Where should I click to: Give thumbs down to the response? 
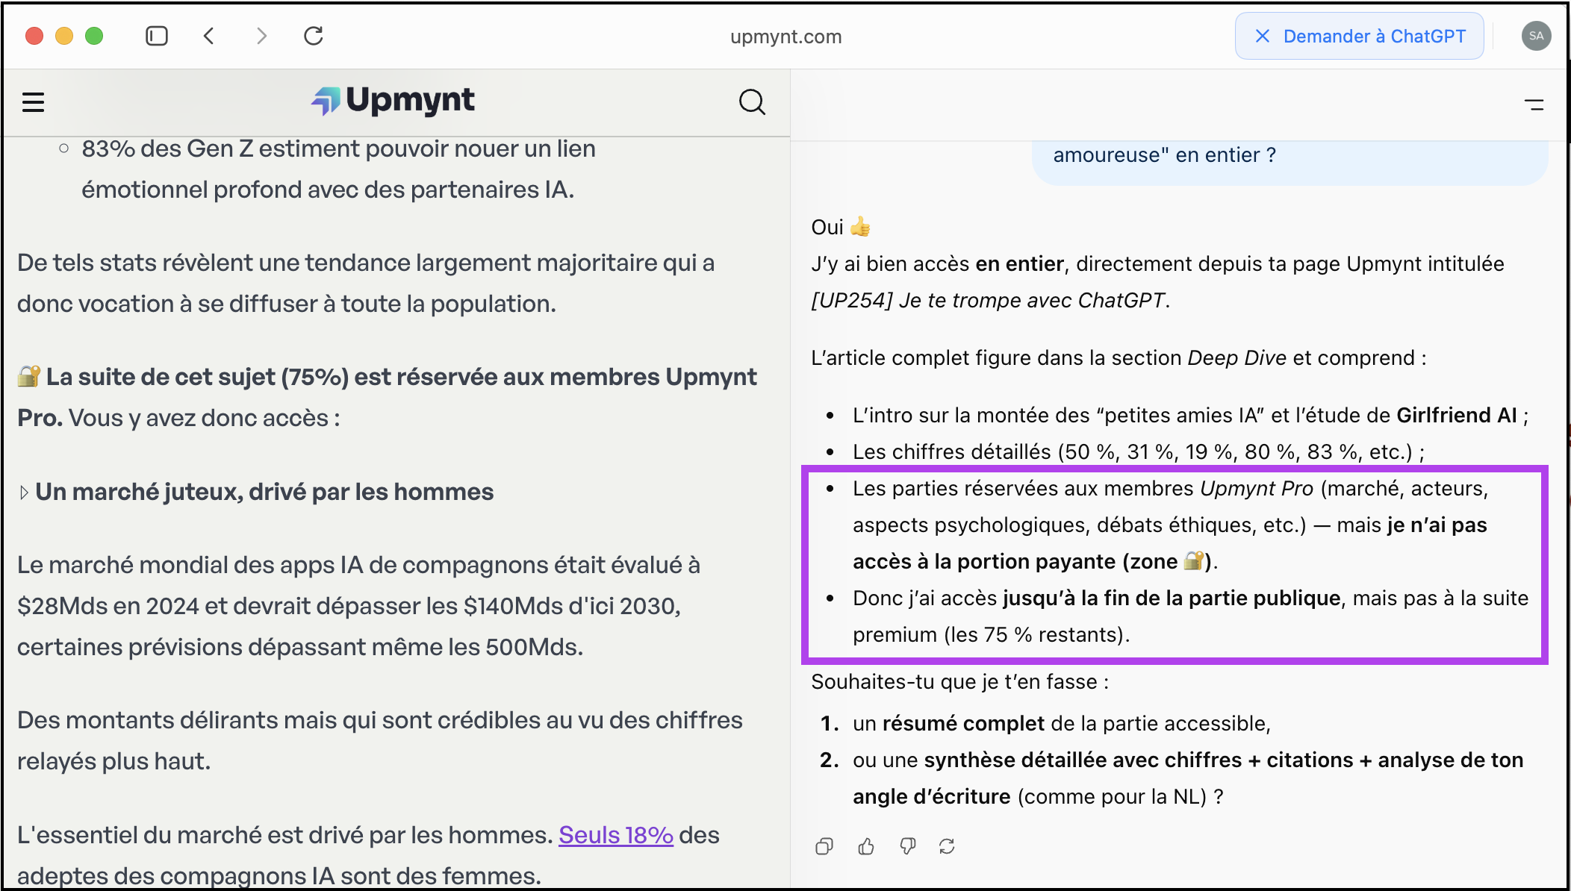907,846
